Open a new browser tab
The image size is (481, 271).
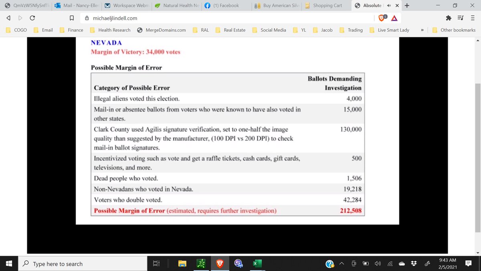pyautogui.click(x=407, y=6)
